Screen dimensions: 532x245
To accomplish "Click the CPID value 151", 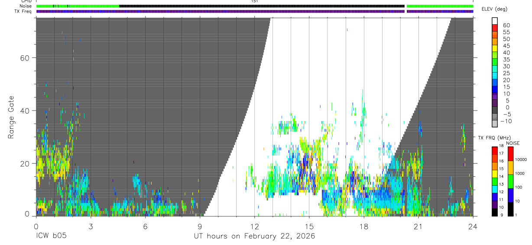I will pyautogui.click(x=255, y=1).
